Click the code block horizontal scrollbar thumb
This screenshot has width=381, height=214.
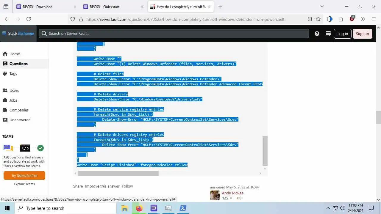pos(118,173)
